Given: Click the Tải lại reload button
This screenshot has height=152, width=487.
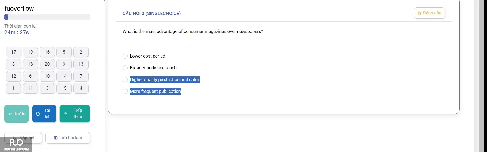Looking at the screenshot, I should point(44,113).
